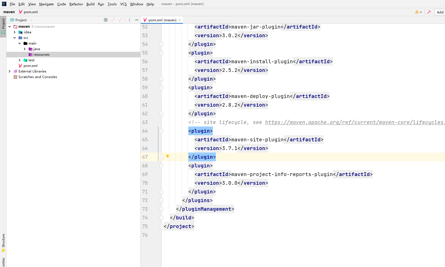Open the Run menu
The image size is (445, 267).
point(101,4)
